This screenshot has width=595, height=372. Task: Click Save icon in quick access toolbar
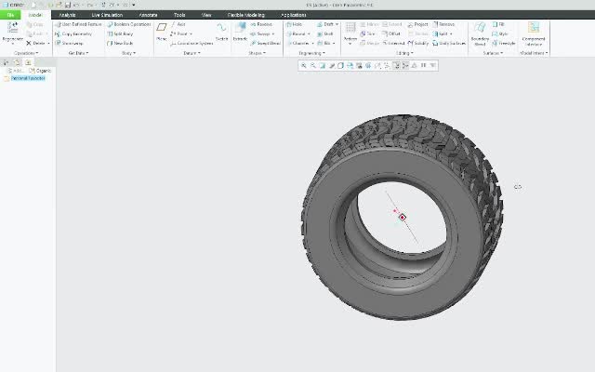pyautogui.click(x=68, y=5)
